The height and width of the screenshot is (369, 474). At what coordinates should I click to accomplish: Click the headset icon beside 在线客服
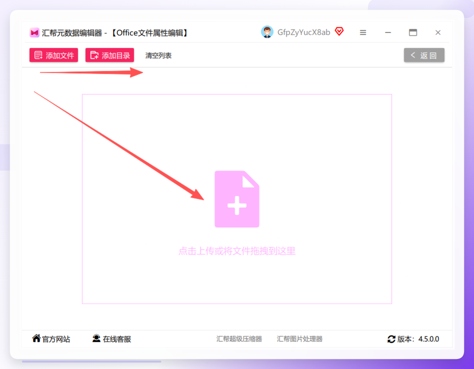[x=97, y=338]
